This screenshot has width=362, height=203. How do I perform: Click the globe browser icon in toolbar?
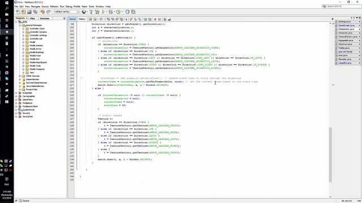(x=84, y=12)
